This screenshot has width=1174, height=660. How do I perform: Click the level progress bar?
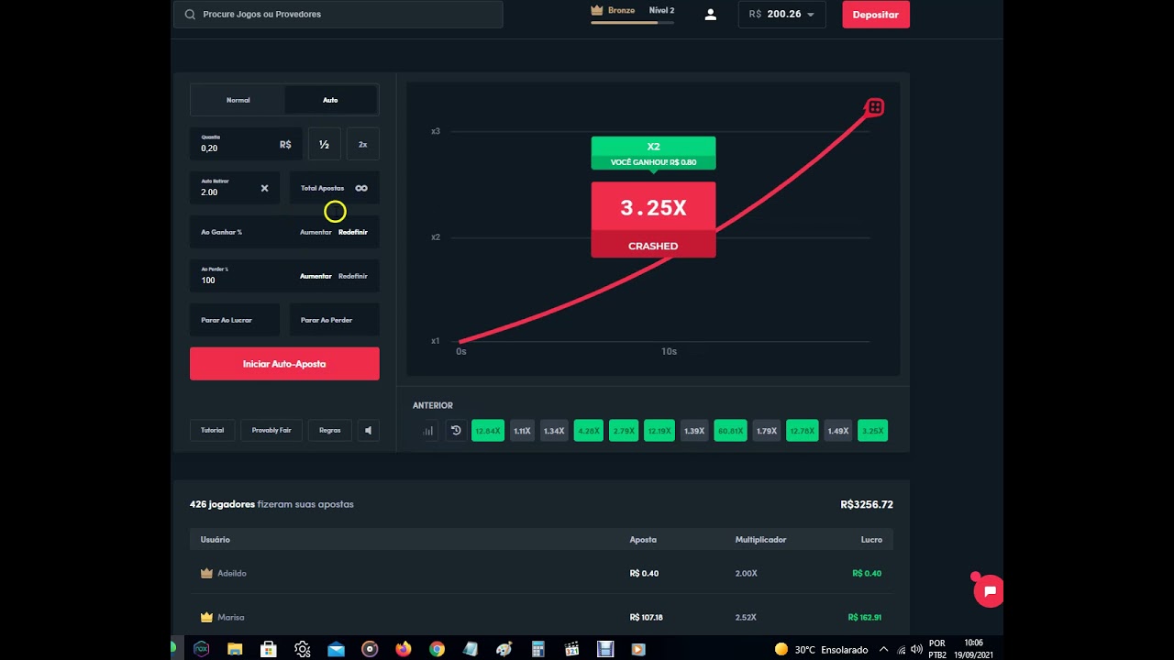click(x=633, y=22)
